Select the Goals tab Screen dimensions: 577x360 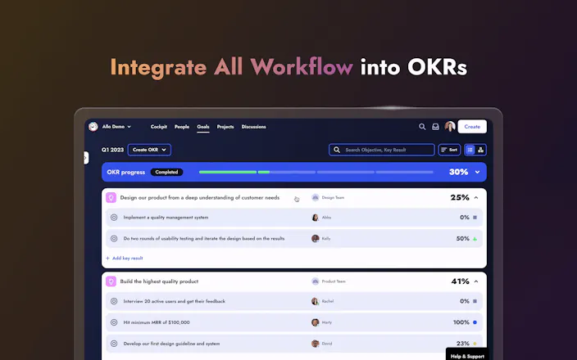[x=202, y=127]
